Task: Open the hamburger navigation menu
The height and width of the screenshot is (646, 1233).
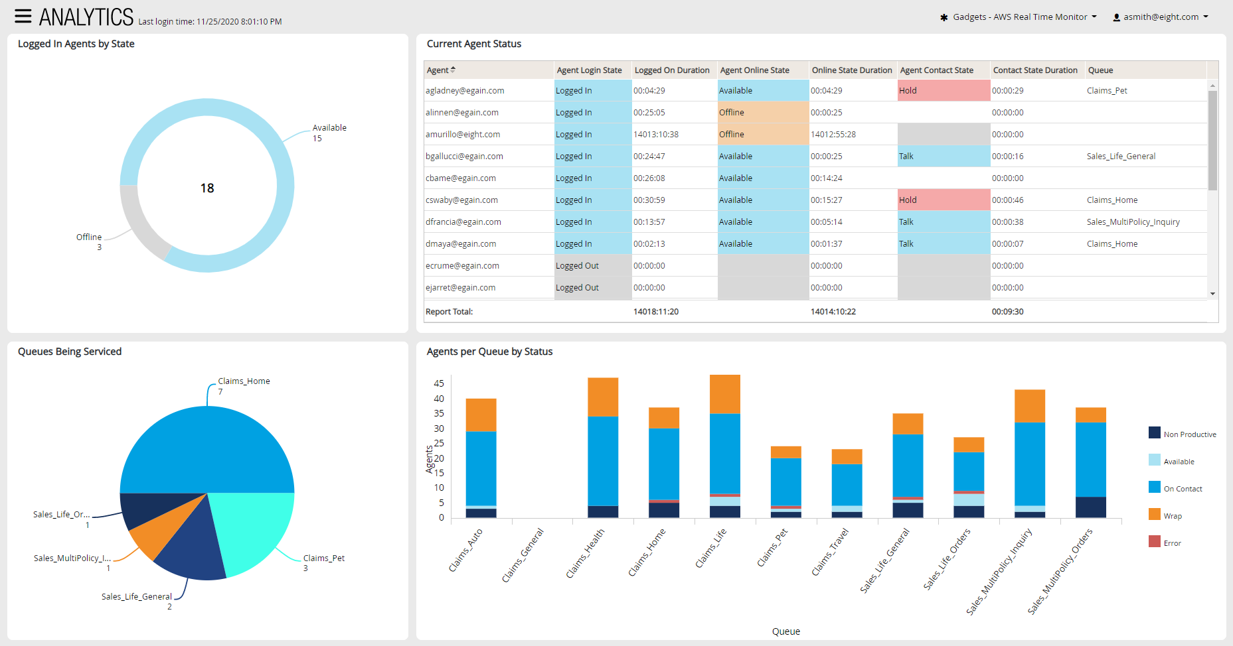Action: [23, 17]
